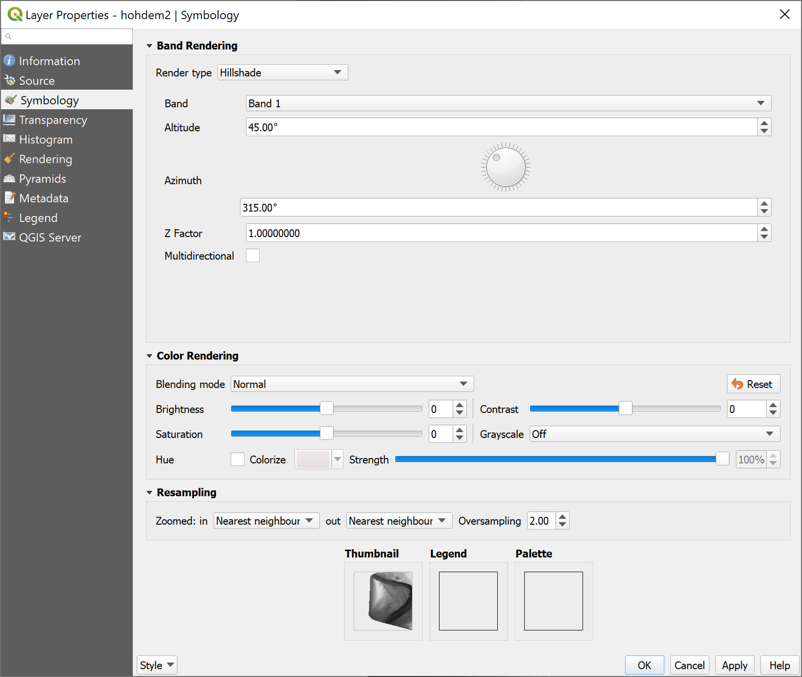Open the Render type dropdown
This screenshot has width=802, height=677.
click(282, 73)
